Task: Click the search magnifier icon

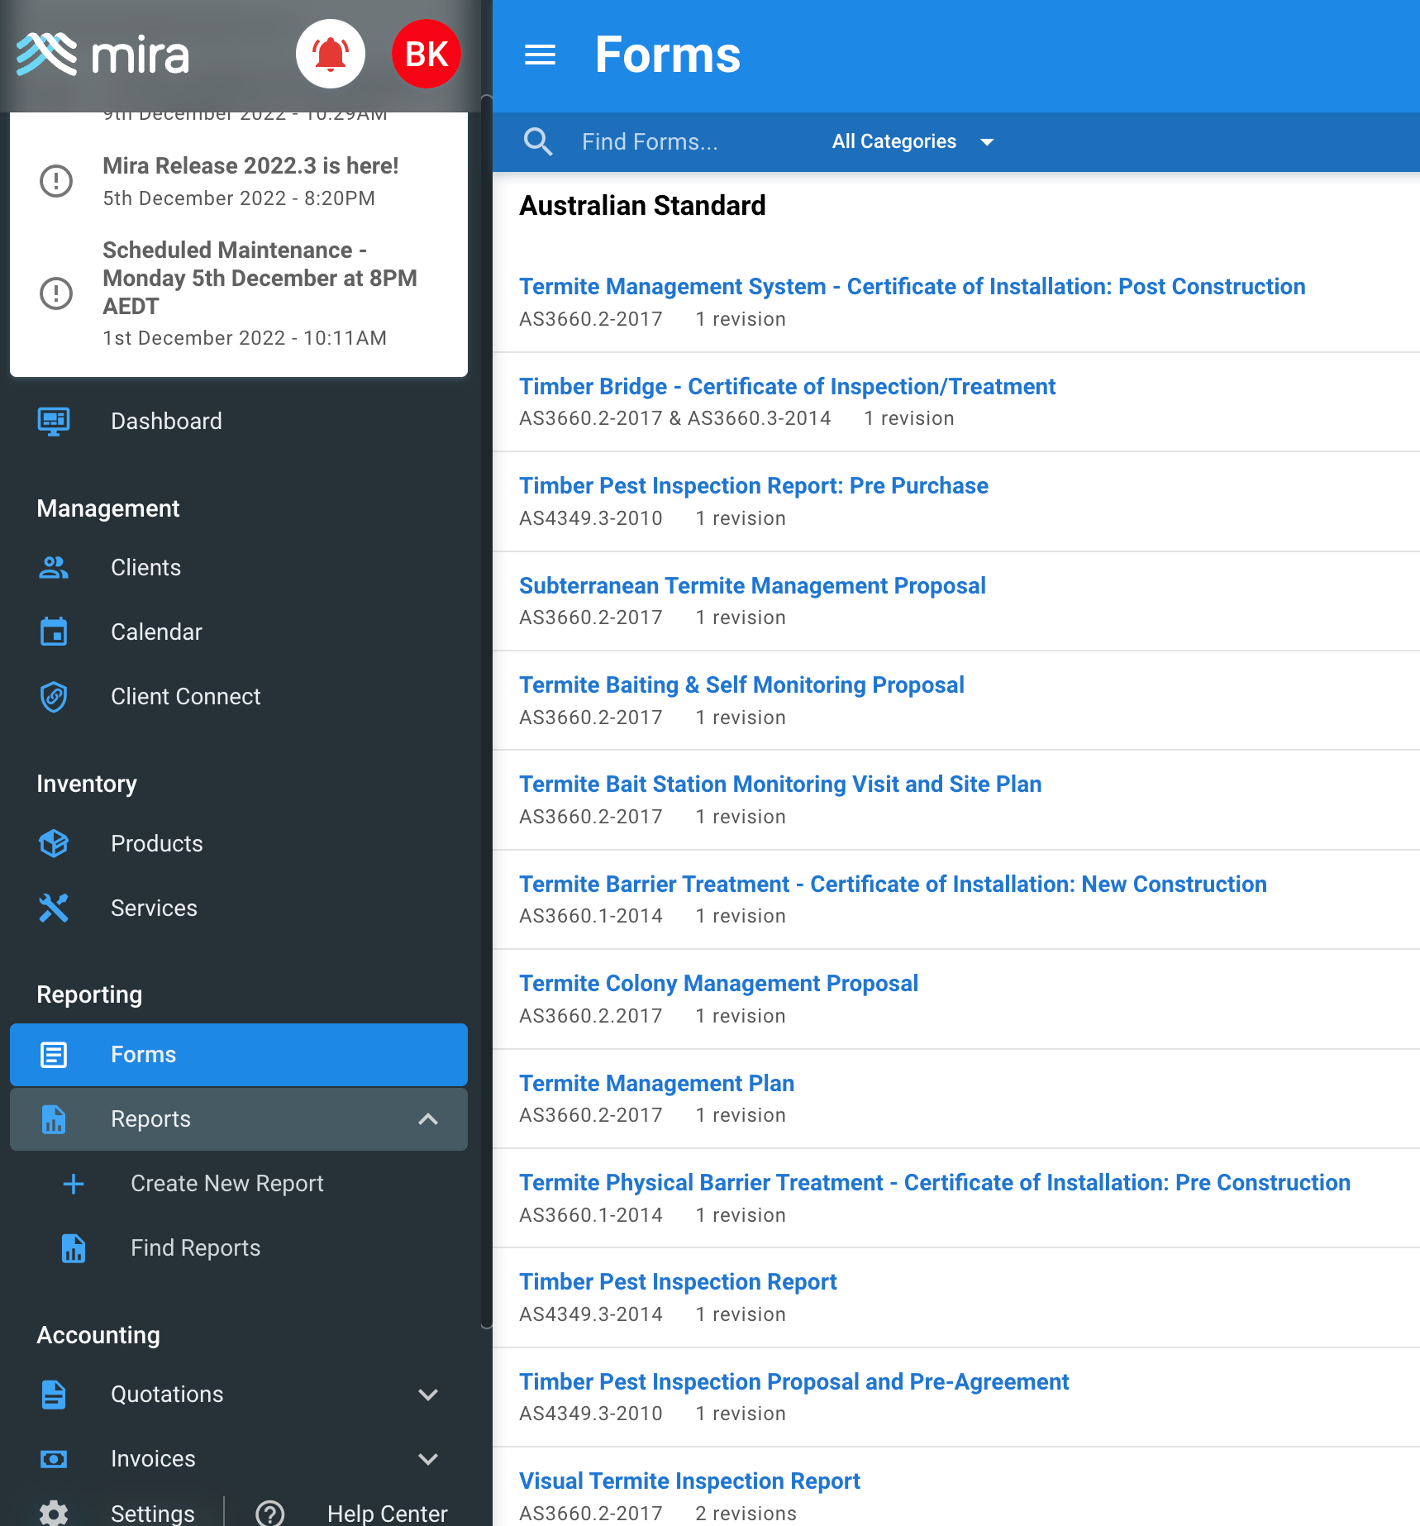Action: (x=538, y=141)
